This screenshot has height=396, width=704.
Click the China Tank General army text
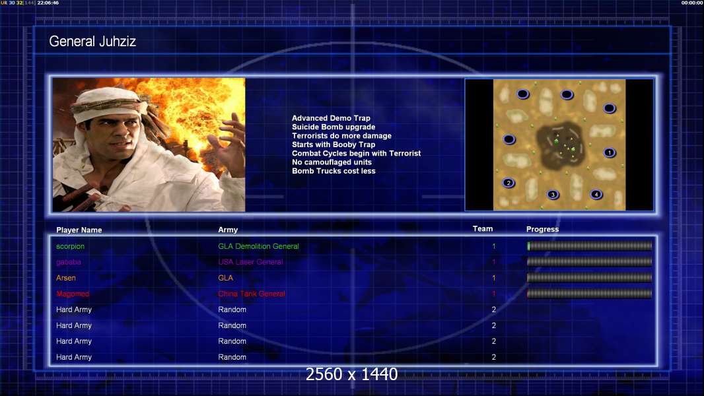pos(252,294)
